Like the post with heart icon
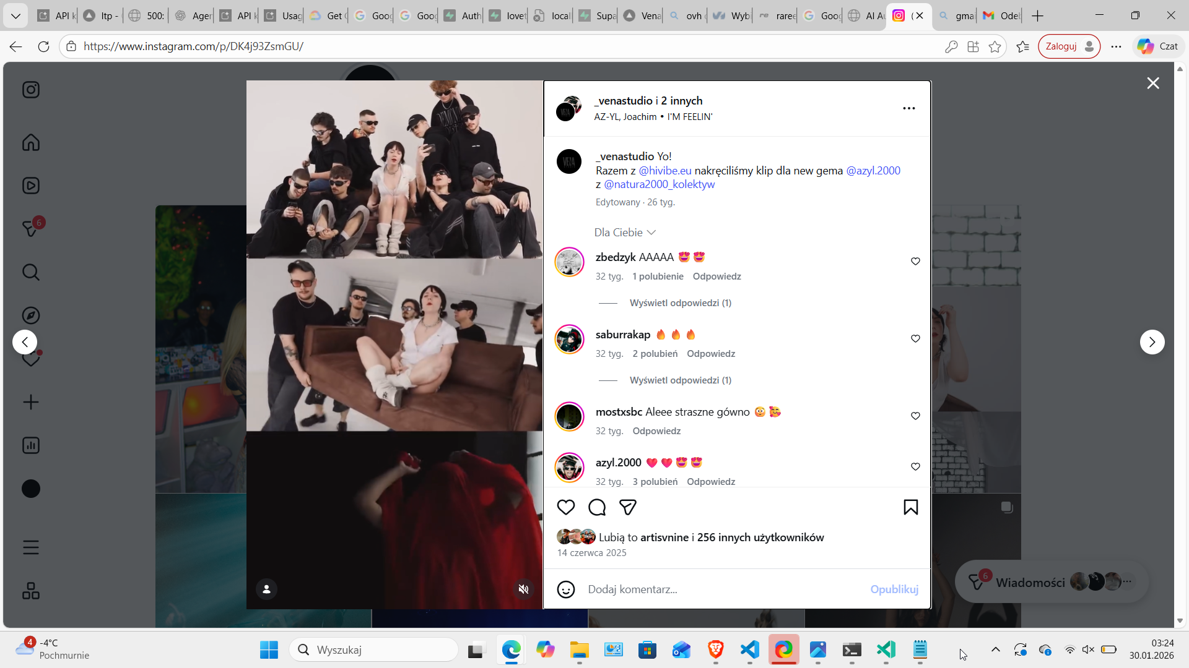Image resolution: width=1189 pixels, height=668 pixels. [565, 507]
